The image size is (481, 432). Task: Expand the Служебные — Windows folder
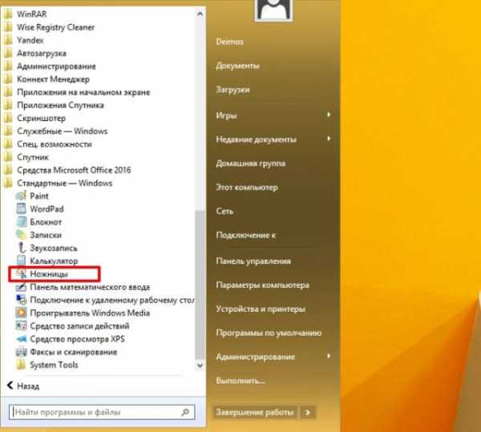[x=63, y=131]
